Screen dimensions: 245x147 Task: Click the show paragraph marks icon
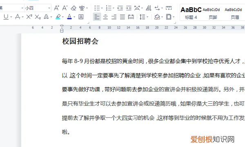[157, 8]
